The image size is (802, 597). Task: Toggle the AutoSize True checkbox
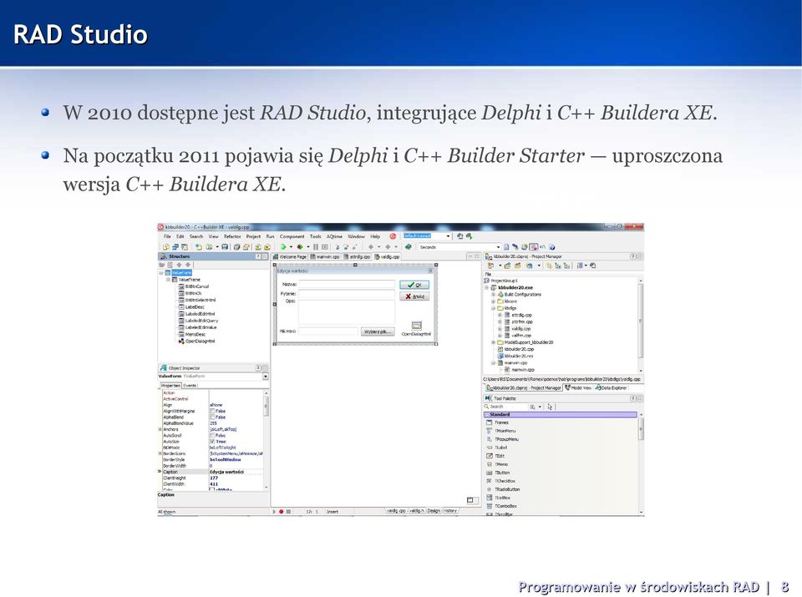pos(212,442)
